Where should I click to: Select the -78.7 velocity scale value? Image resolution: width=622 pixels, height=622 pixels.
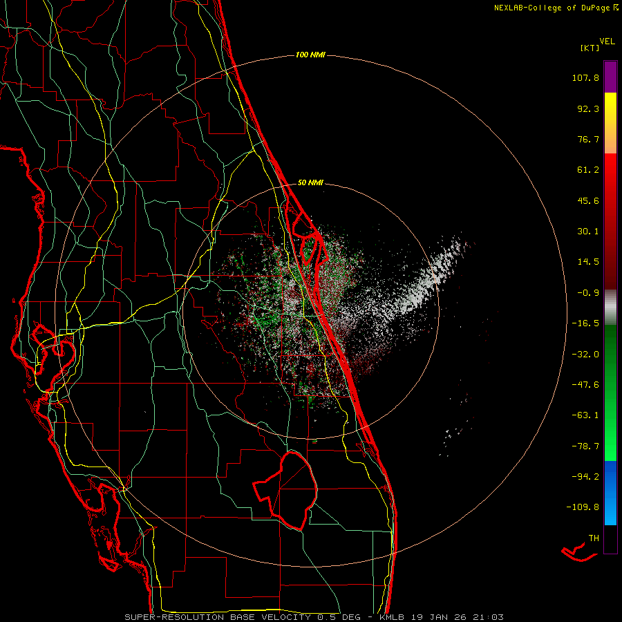tap(585, 446)
